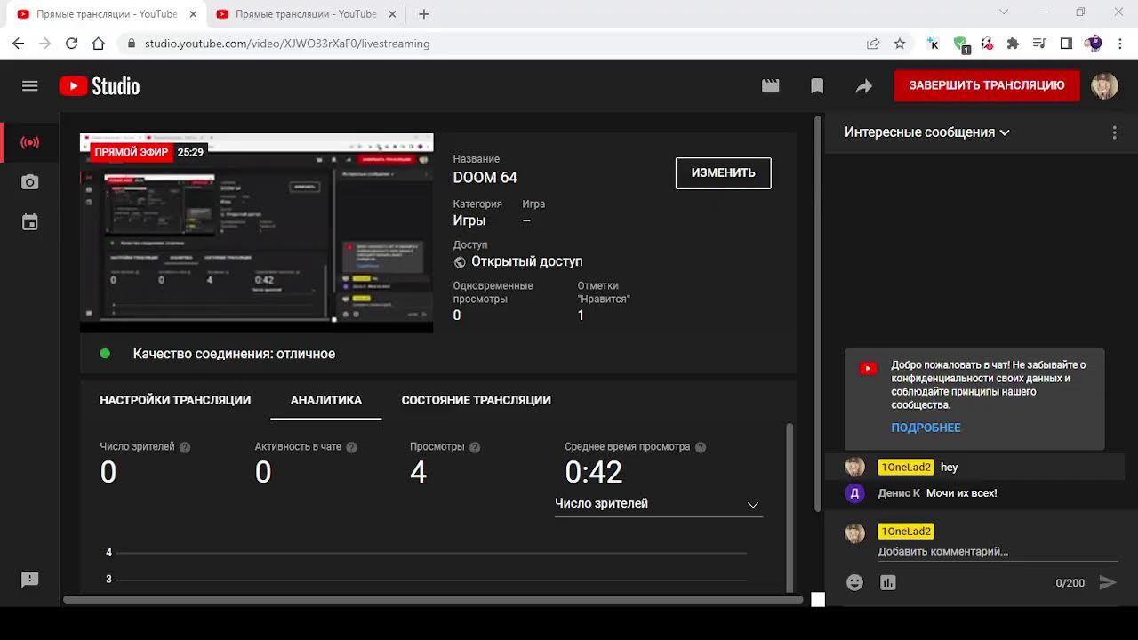Click the ПРЯМОЙ ЭФИР live badge

[x=131, y=152]
